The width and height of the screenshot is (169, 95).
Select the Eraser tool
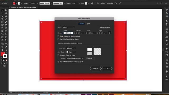6,25
